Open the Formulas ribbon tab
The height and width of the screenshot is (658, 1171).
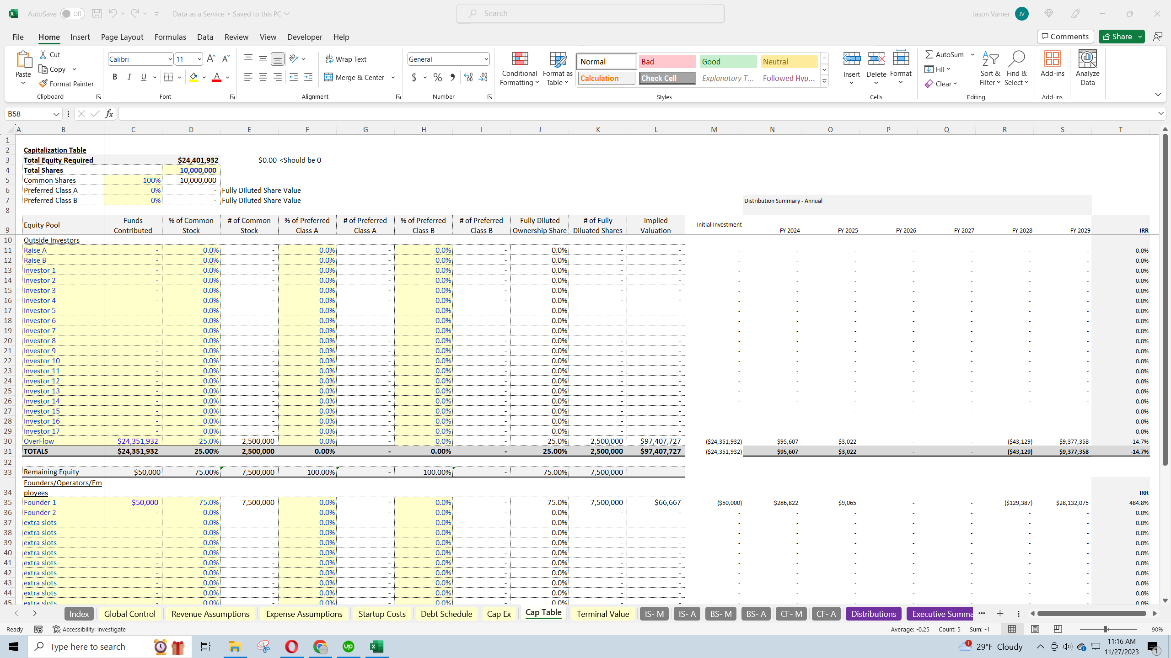pyautogui.click(x=170, y=37)
